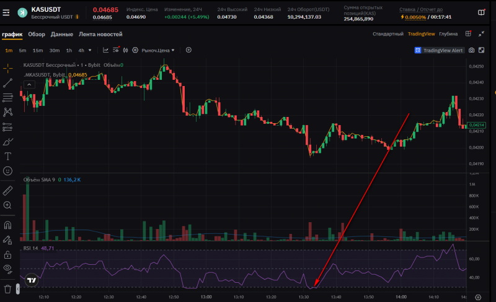This screenshot has width=496, height=302.
Task: Select the crosshair cursor tool
Action: 7,68
